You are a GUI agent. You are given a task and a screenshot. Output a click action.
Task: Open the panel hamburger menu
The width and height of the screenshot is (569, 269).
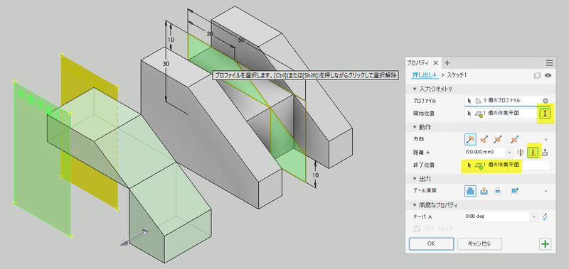click(x=549, y=62)
